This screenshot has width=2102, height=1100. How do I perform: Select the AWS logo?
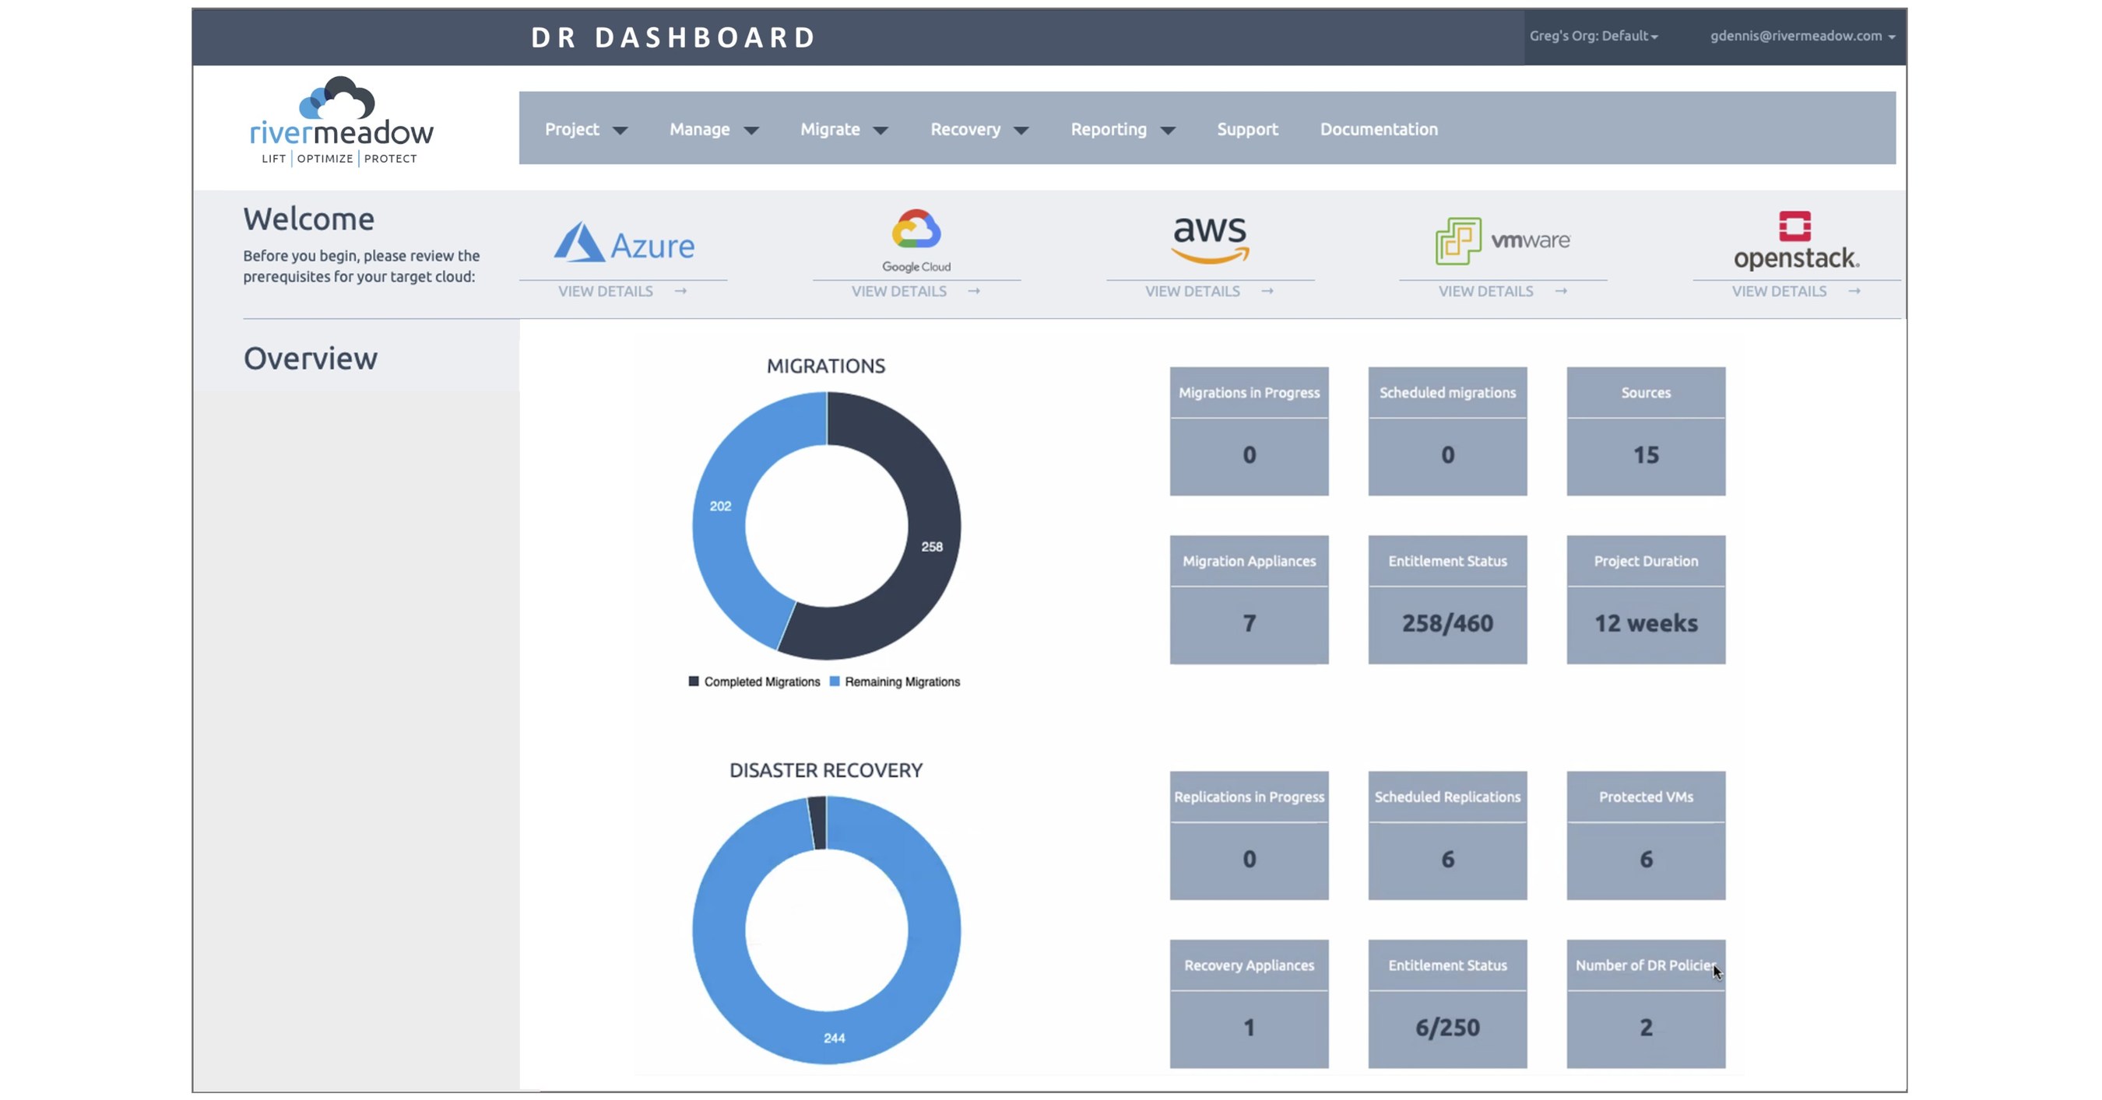point(1208,240)
